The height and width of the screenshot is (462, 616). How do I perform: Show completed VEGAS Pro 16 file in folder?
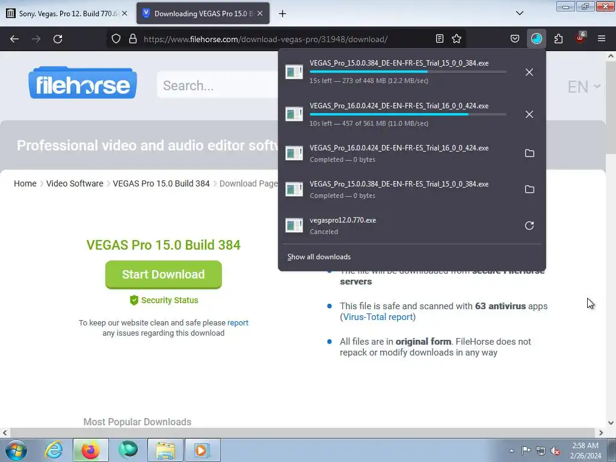click(529, 153)
